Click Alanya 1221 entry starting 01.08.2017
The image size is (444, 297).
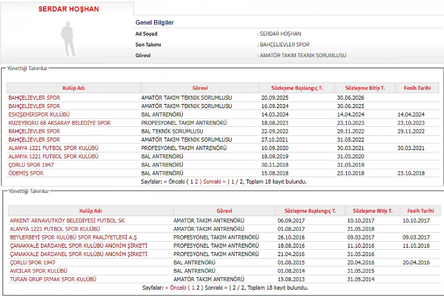(55, 229)
